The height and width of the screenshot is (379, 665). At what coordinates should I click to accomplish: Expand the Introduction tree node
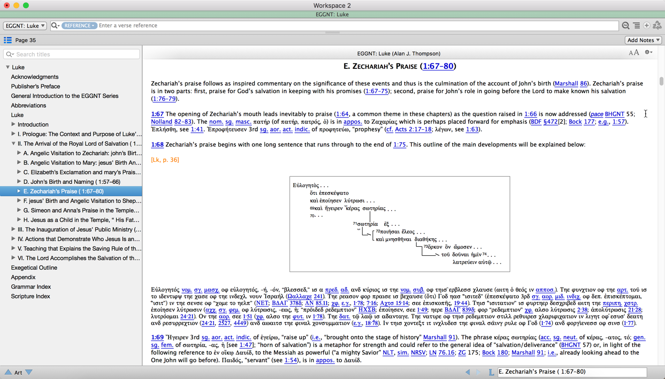click(x=13, y=125)
